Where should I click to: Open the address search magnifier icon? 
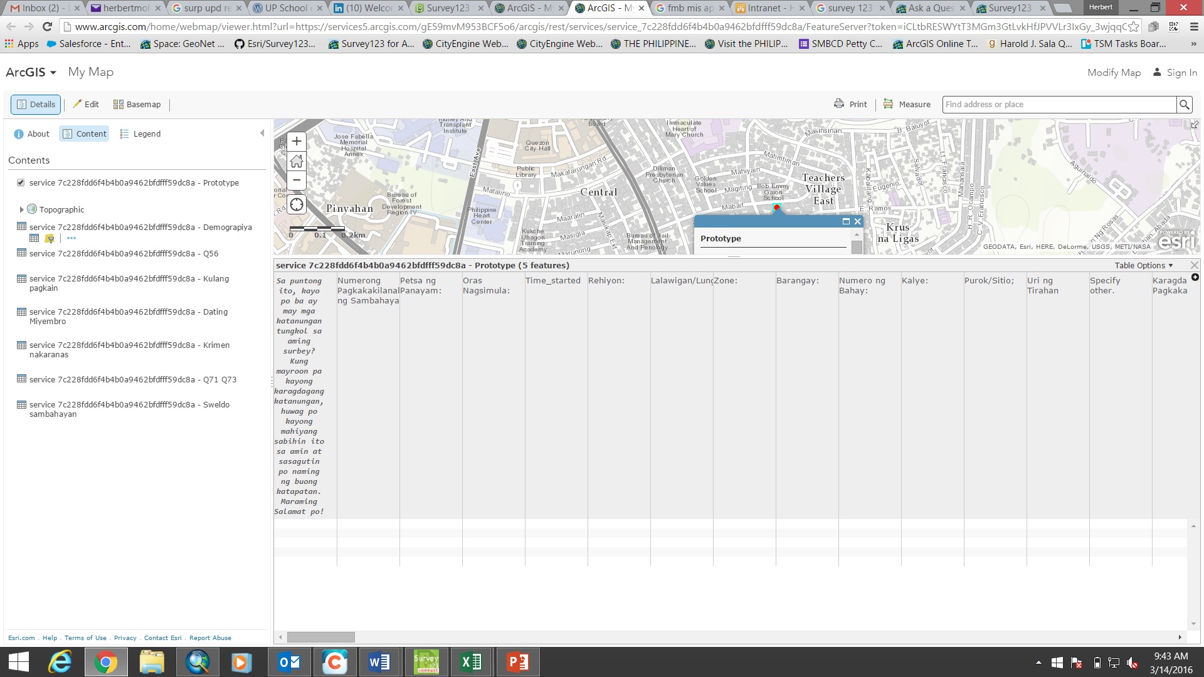(x=1184, y=104)
